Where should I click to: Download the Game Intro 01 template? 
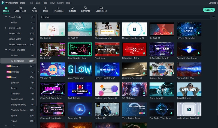89,113
